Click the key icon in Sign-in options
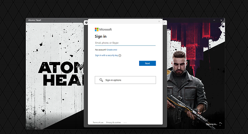 [101, 80]
